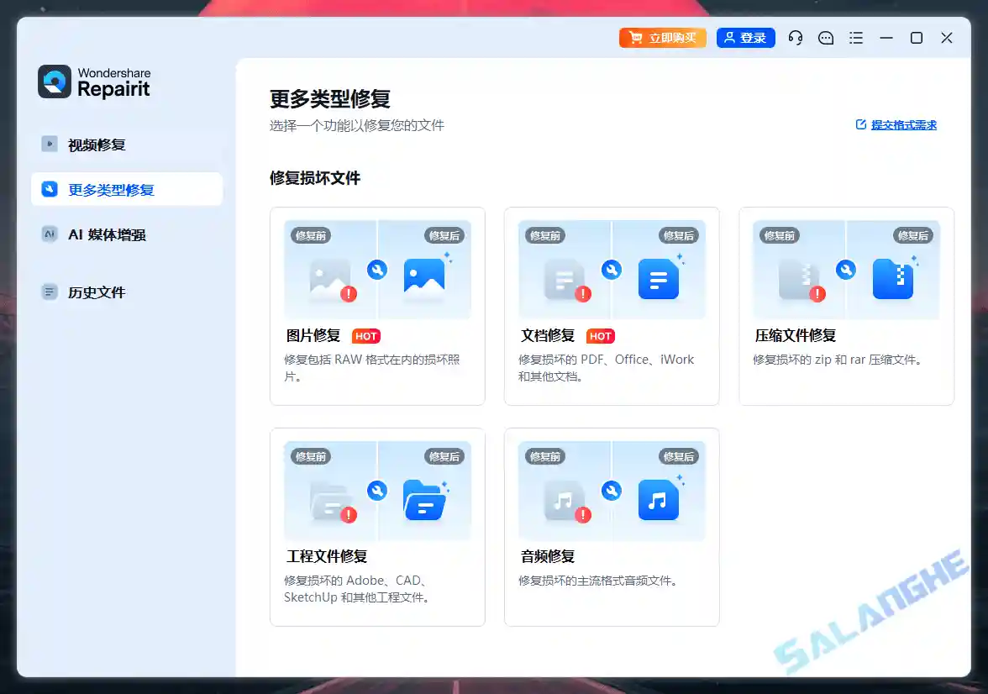Click the 登录 login button
The width and height of the screenshot is (988, 694).
pyautogui.click(x=745, y=38)
